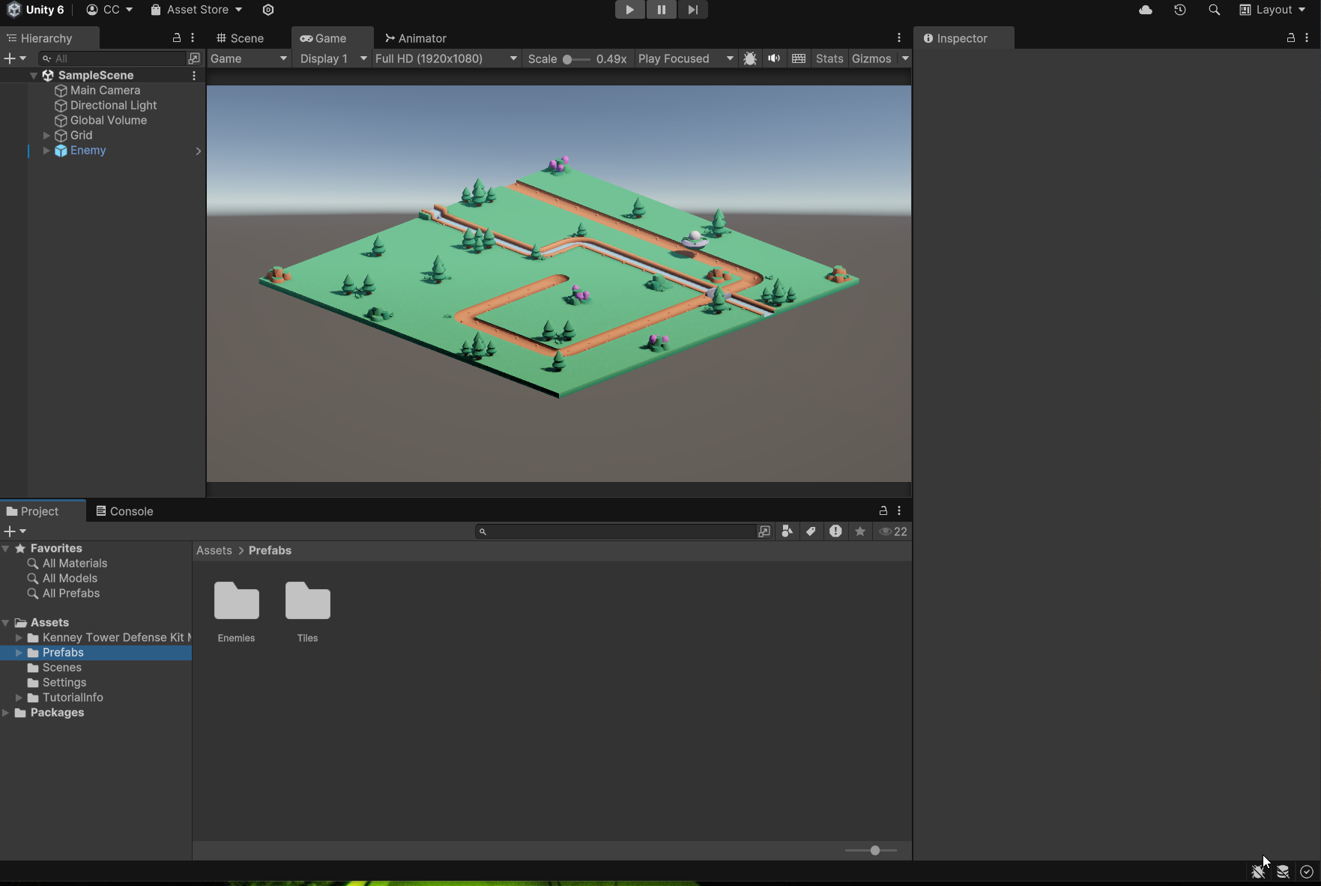Screen dimensions: 1321x886
Task: Toggle the Game view mute audio icon
Action: point(773,58)
